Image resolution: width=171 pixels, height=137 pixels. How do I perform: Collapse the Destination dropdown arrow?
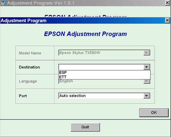click(x=147, y=67)
